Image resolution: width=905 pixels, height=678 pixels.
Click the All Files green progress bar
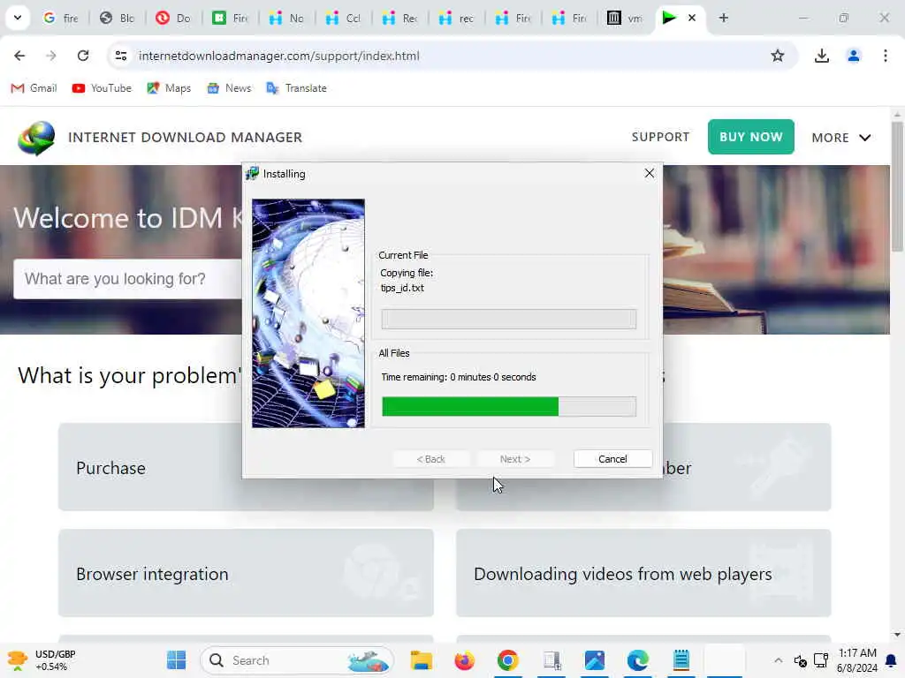pyautogui.click(x=508, y=406)
